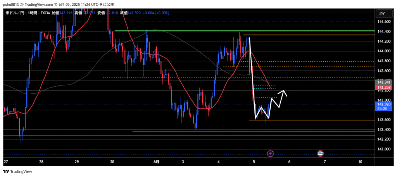Open the US flag economic event marker
This screenshot has height=177, width=397.
(x=320, y=154)
